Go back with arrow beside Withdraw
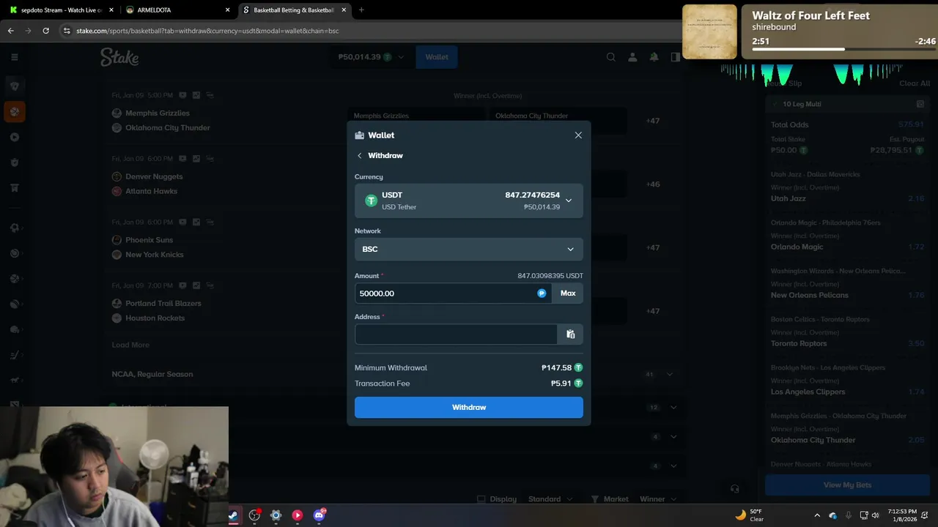 coord(359,155)
